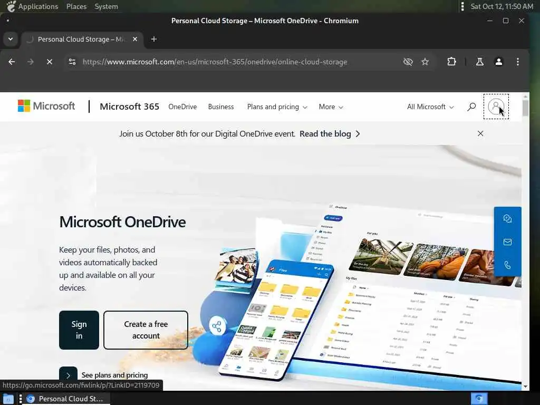Click the share icon on the hero image
The width and height of the screenshot is (540, 405).
217,326
